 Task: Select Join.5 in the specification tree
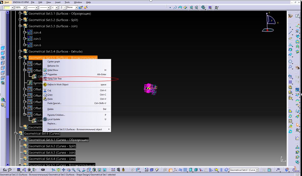[x=37, y=39]
